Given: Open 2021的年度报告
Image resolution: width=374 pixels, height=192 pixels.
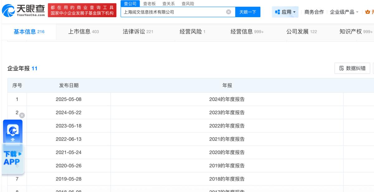Looking at the screenshot, I should coord(227,139).
